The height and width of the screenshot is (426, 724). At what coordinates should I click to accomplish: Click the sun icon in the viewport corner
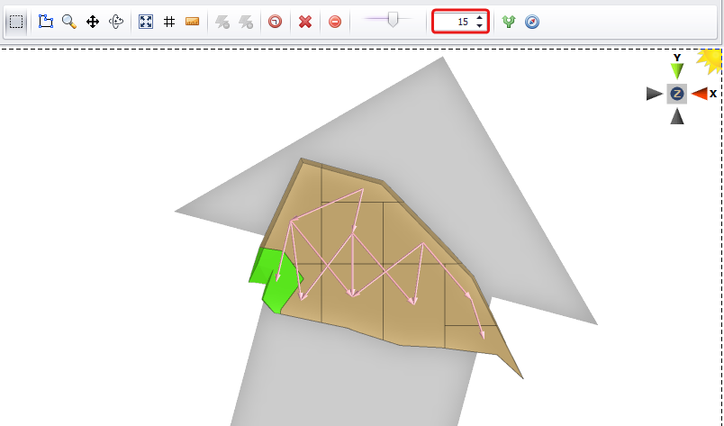(710, 61)
